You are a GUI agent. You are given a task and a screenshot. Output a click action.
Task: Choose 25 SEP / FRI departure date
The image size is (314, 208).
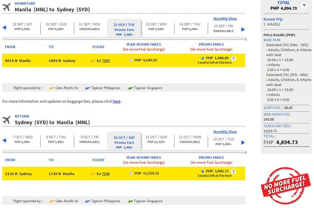pos(224,28)
